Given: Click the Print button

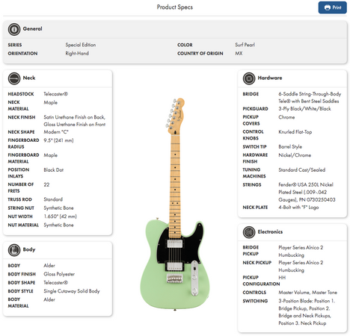Looking at the screenshot, I should click(x=332, y=7).
